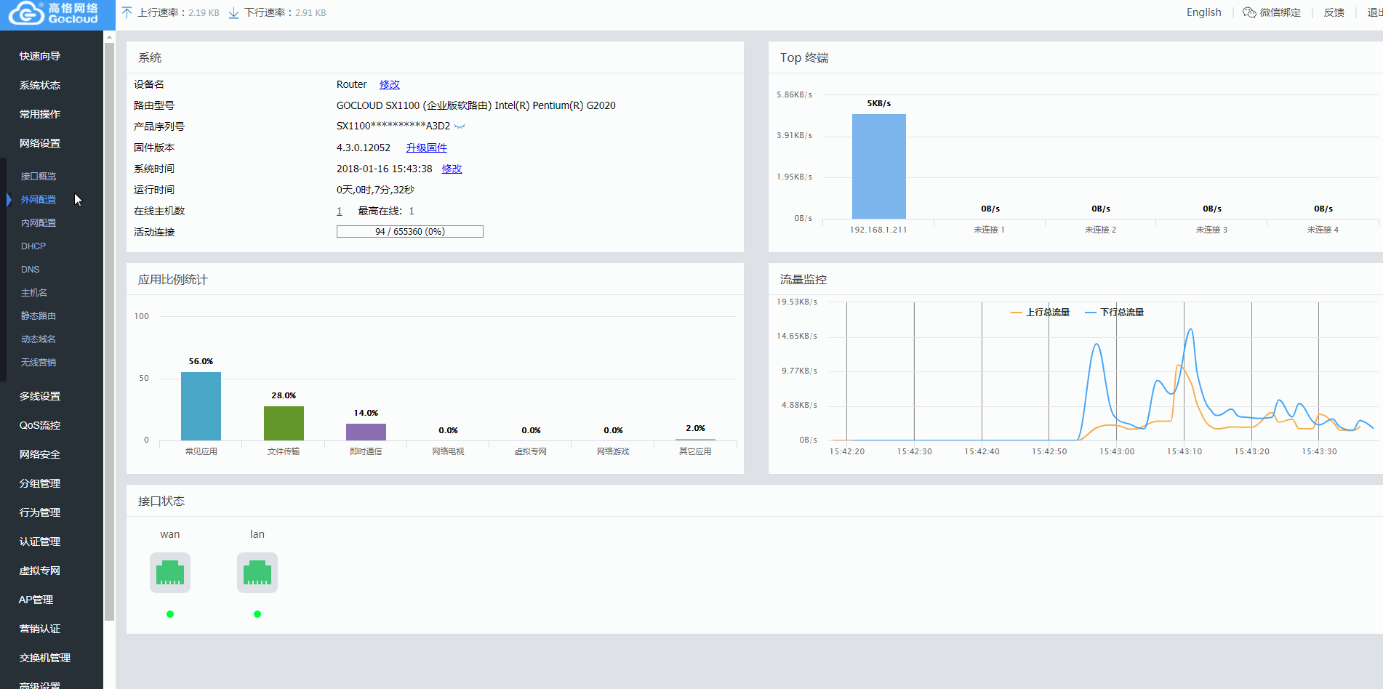Image resolution: width=1383 pixels, height=689 pixels.
Task: Click the Gocloud logo icon
Action: click(x=26, y=13)
